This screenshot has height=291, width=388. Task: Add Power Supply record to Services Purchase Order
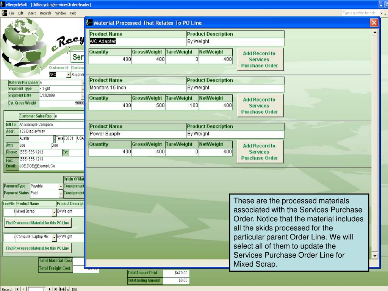(260, 152)
